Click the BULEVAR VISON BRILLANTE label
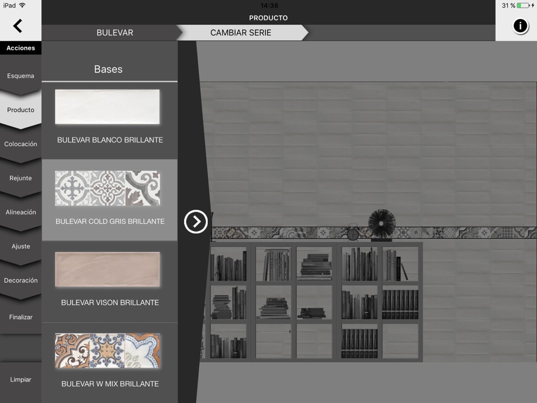This screenshot has width=537, height=403. pyautogui.click(x=110, y=303)
